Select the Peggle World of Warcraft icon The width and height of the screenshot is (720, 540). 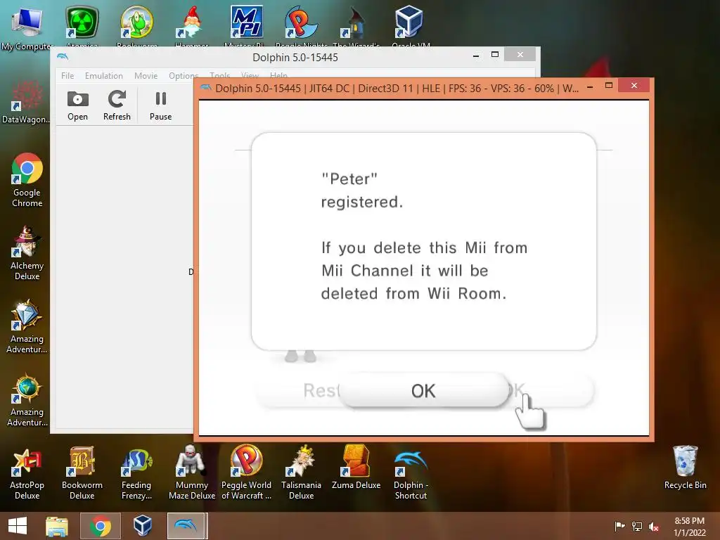tap(247, 472)
